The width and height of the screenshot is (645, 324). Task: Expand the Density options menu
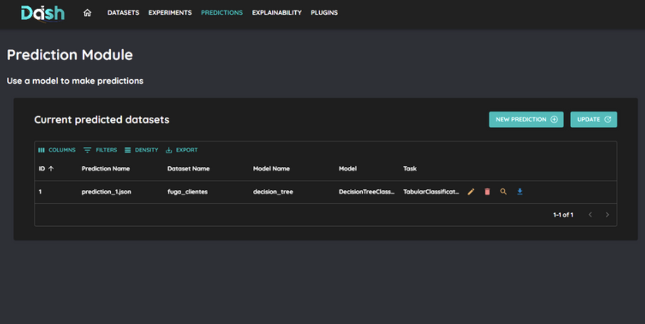tap(142, 150)
